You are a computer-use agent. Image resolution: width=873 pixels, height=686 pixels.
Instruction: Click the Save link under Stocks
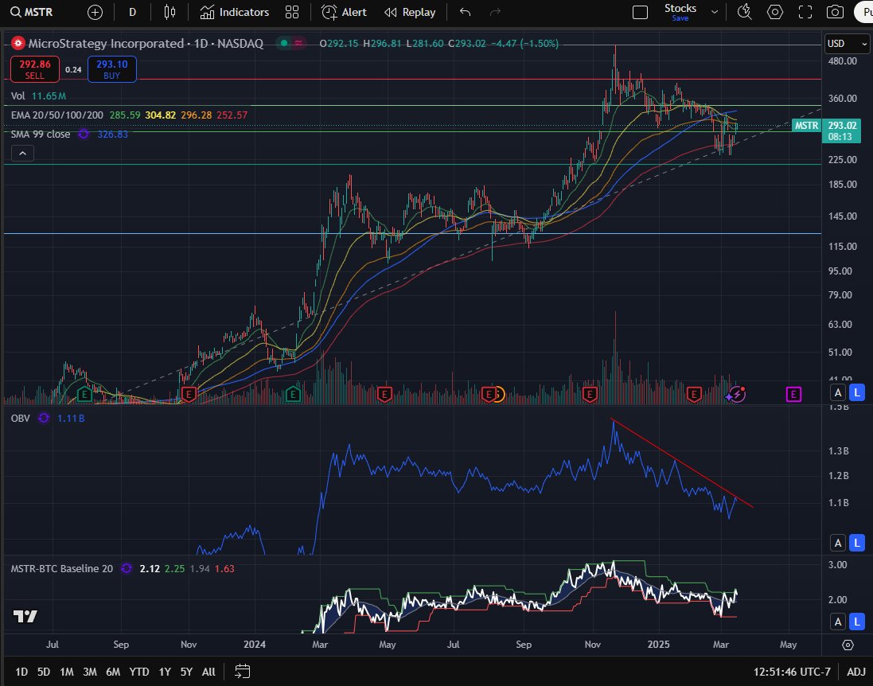680,18
